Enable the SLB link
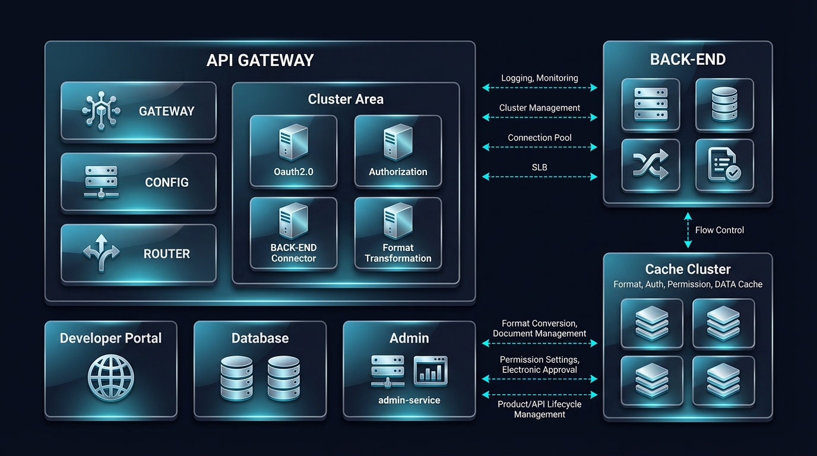The width and height of the screenshot is (817, 456). coord(539,176)
